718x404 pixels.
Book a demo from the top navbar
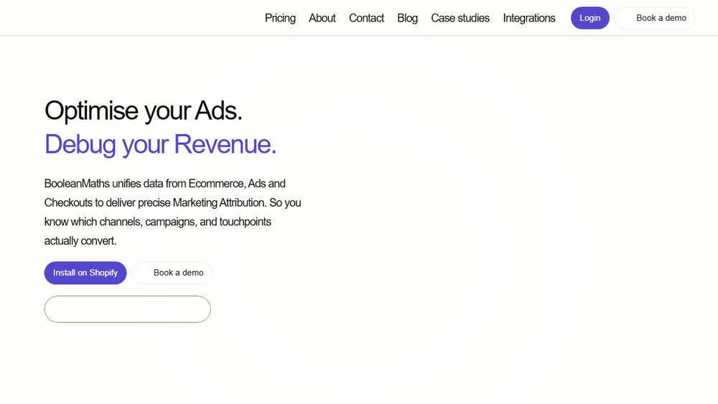click(x=656, y=18)
